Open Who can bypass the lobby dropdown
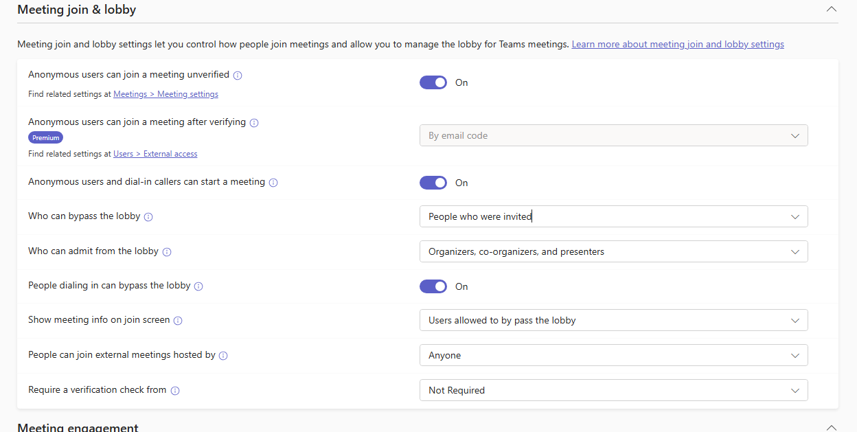The image size is (857, 432). 614,216
